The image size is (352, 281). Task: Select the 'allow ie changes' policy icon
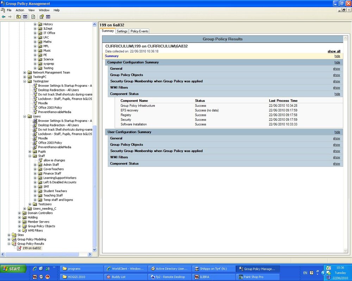[x=40, y=160]
